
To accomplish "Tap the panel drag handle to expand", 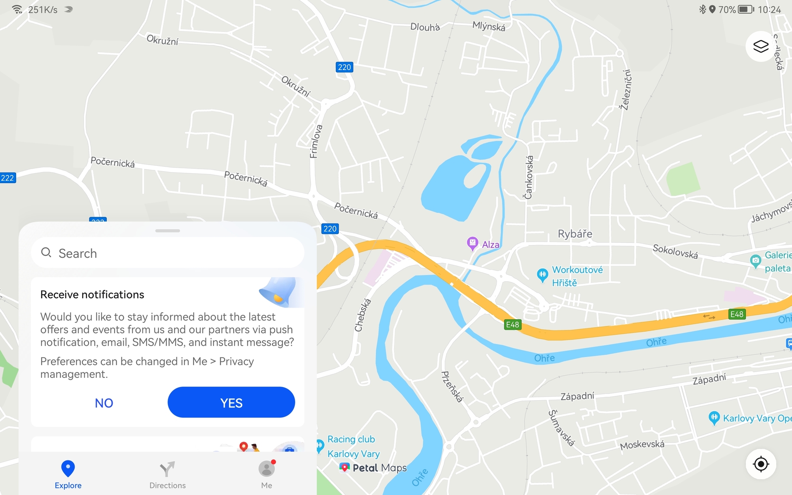I will coord(167,231).
